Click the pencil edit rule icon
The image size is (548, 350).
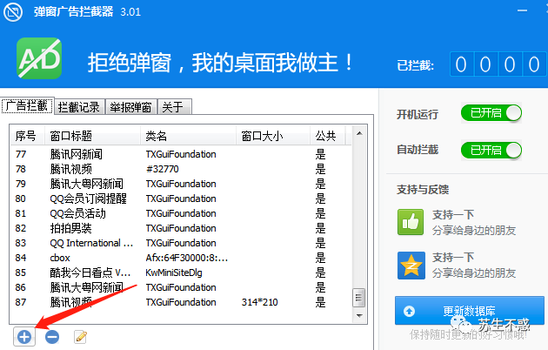click(x=80, y=337)
